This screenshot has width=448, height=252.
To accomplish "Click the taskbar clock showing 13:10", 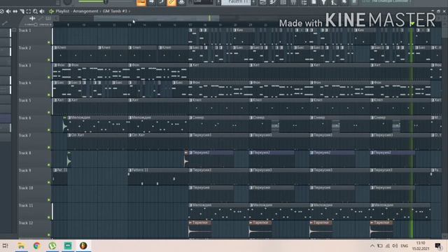I will pos(421,246).
